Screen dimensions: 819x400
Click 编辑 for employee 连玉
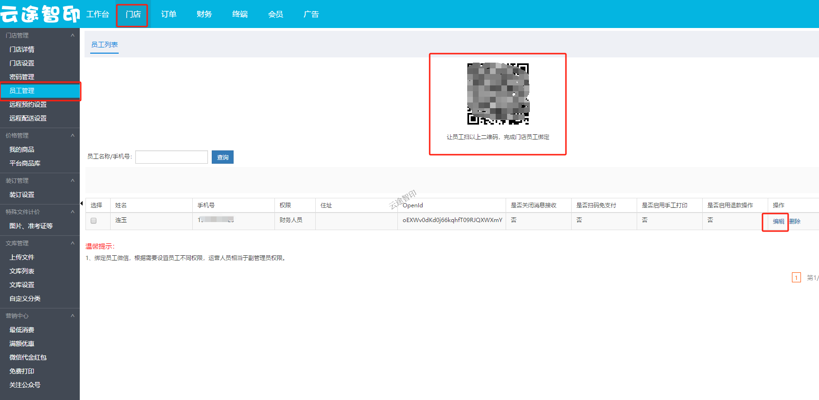pos(779,222)
